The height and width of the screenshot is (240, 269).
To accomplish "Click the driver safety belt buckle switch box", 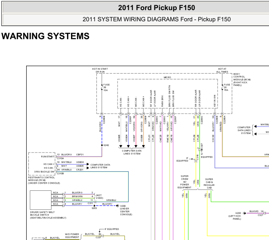I will [40, 200].
